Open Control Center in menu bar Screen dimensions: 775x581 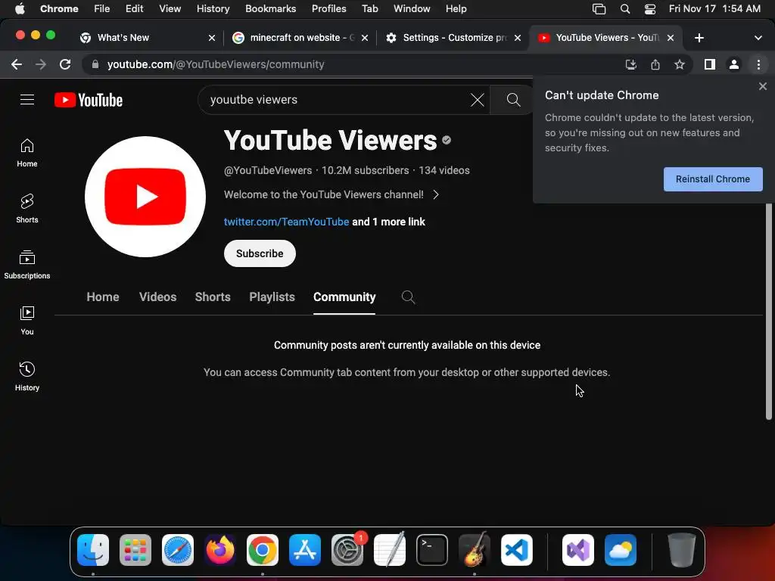[649, 9]
